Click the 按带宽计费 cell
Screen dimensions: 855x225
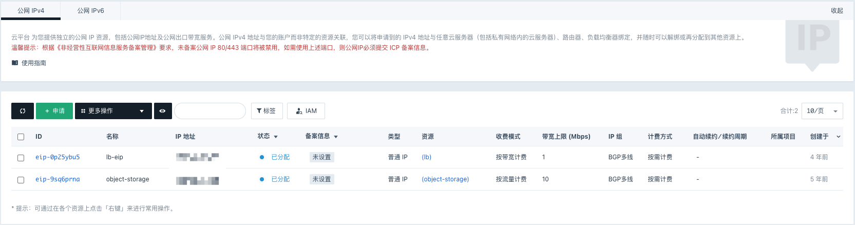tap(511, 157)
